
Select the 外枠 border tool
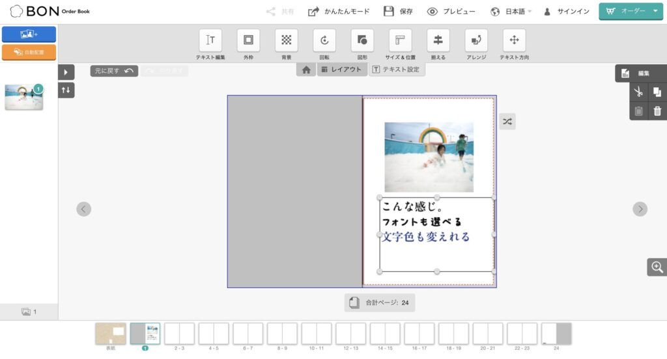click(248, 40)
